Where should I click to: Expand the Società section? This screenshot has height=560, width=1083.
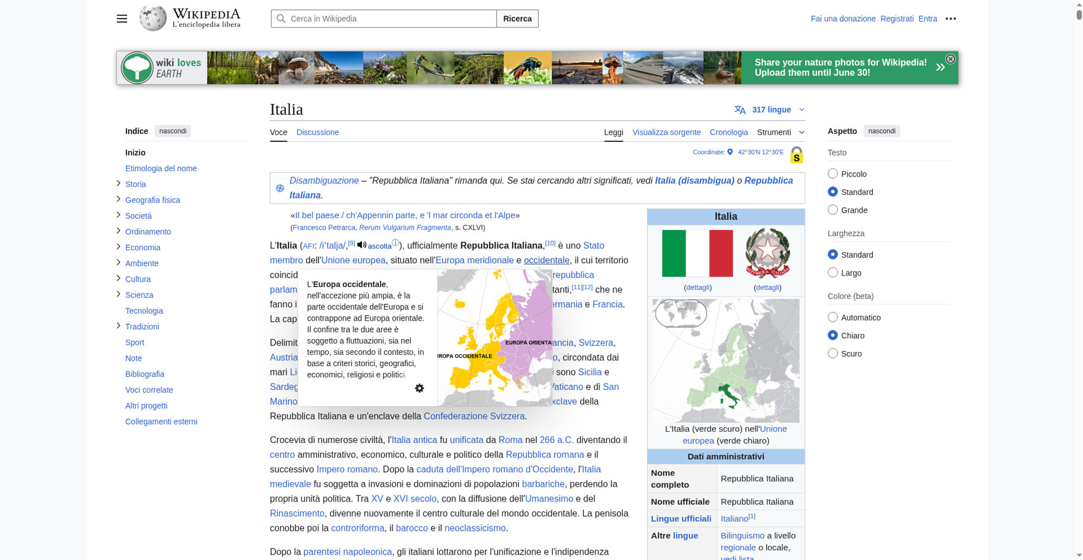(118, 215)
